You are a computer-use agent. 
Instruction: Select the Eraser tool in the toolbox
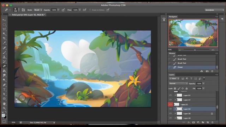(x=4, y=66)
